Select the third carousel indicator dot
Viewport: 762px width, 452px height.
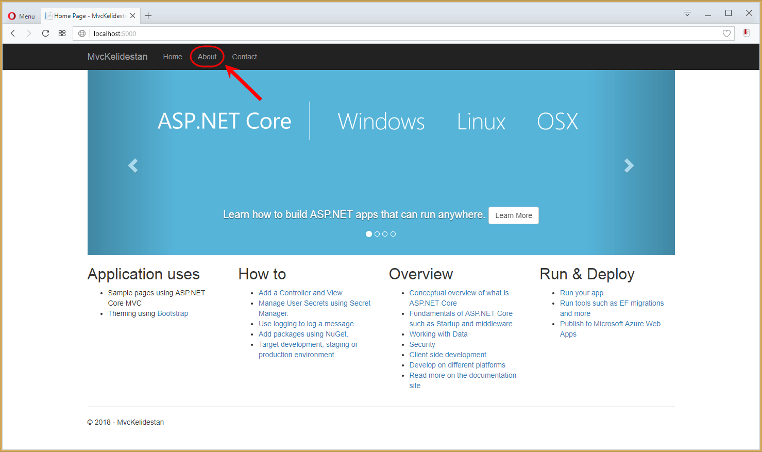(385, 234)
